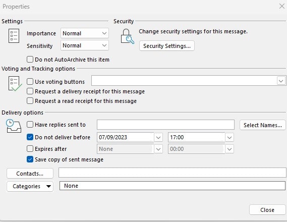
Task: Click the voting checklist icon with green checkmark
Action: coord(15,84)
